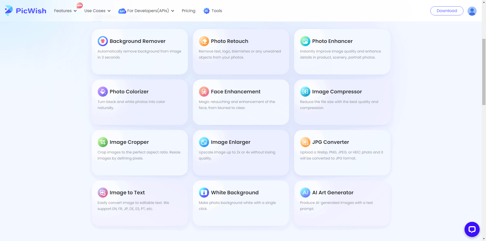The height and width of the screenshot is (241, 486).
Task: Open the Image Enlarger title link
Action: click(x=231, y=142)
